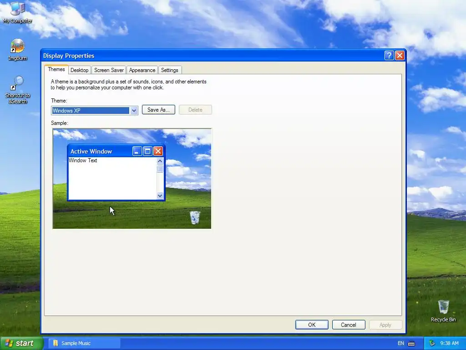Click the greyed-out Apply button

(385, 324)
